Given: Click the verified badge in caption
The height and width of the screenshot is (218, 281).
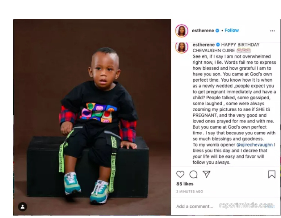Looking at the screenshot, I should [x=218, y=44].
